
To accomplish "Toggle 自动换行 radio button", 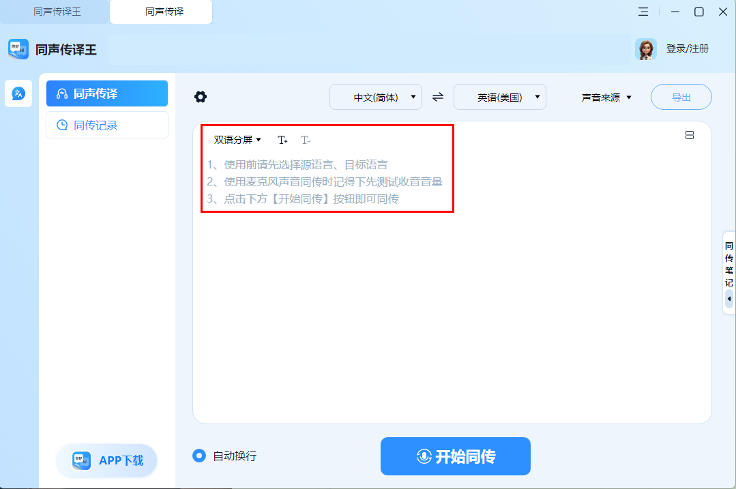I will [x=199, y=456].
